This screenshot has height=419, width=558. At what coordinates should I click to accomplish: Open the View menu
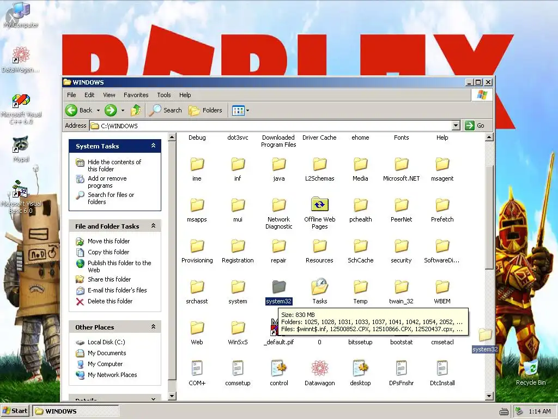109,95
